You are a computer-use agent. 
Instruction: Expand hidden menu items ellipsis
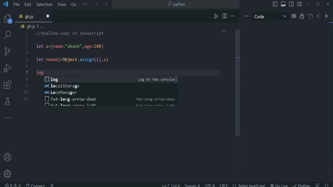coord(84,4)
